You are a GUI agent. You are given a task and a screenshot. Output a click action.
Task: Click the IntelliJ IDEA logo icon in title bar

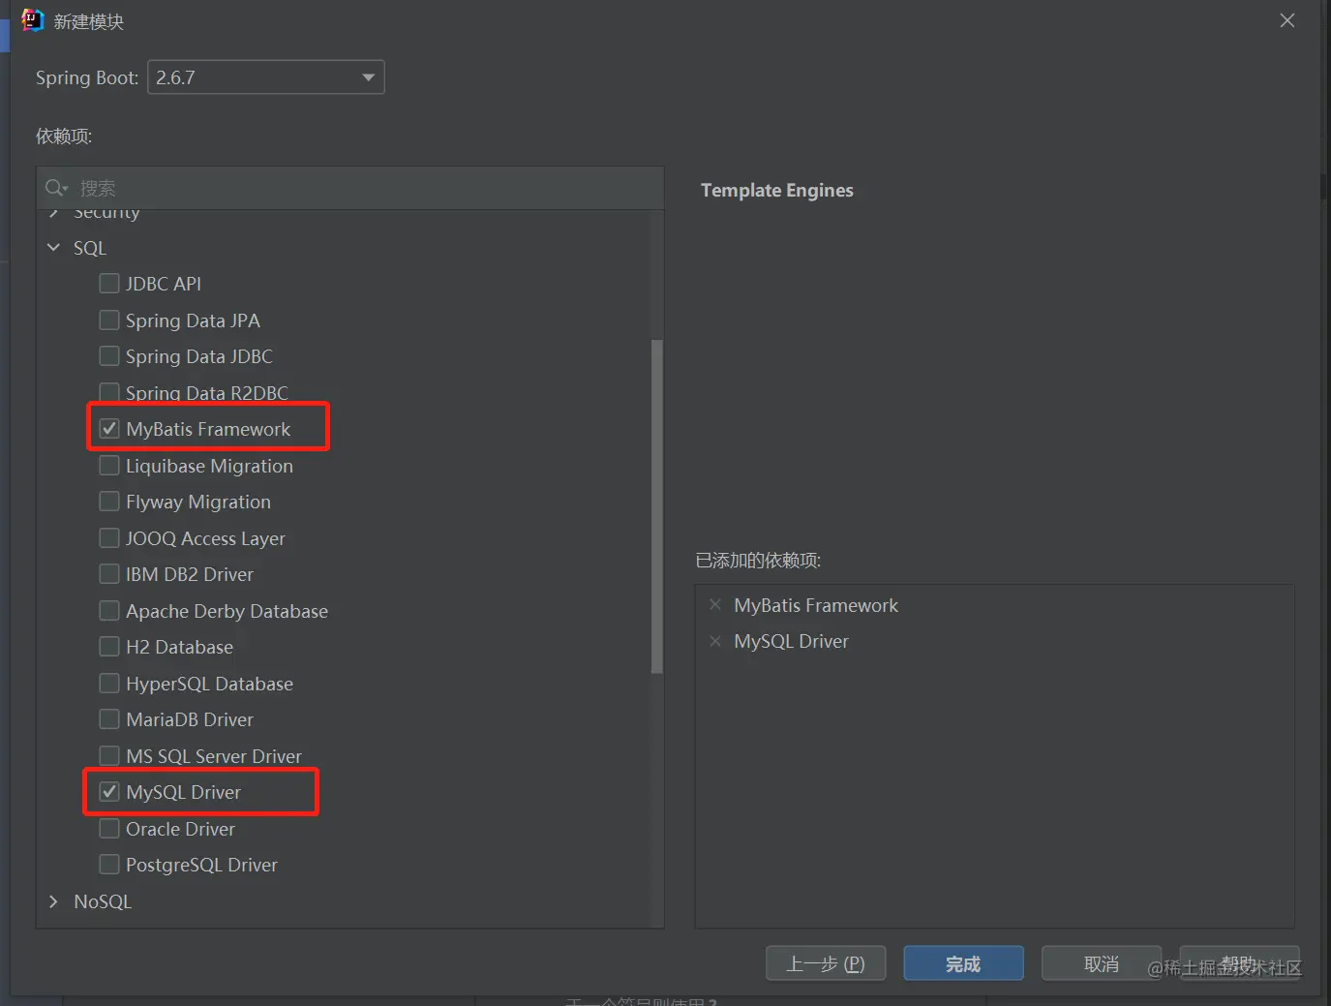[33, 20]
